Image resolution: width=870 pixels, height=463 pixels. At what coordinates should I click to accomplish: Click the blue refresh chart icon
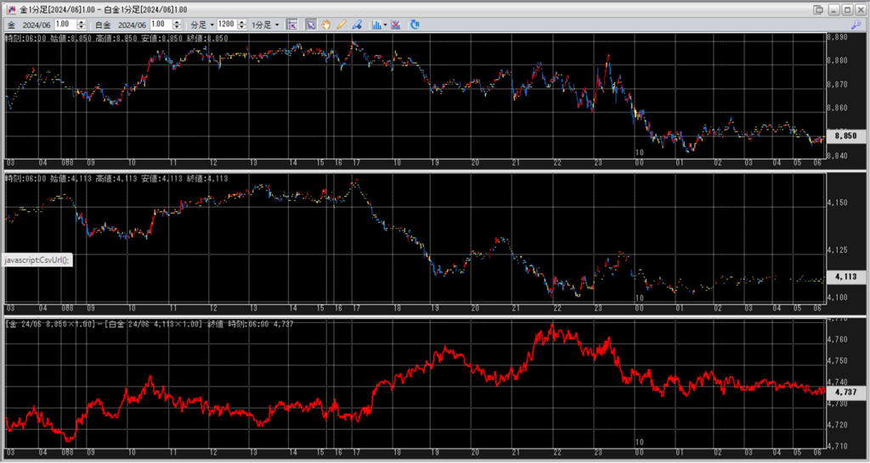[415, 25]
